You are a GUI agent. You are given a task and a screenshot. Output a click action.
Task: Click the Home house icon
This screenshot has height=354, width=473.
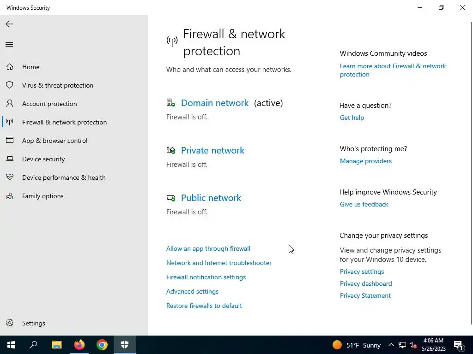tap(10, 67)
